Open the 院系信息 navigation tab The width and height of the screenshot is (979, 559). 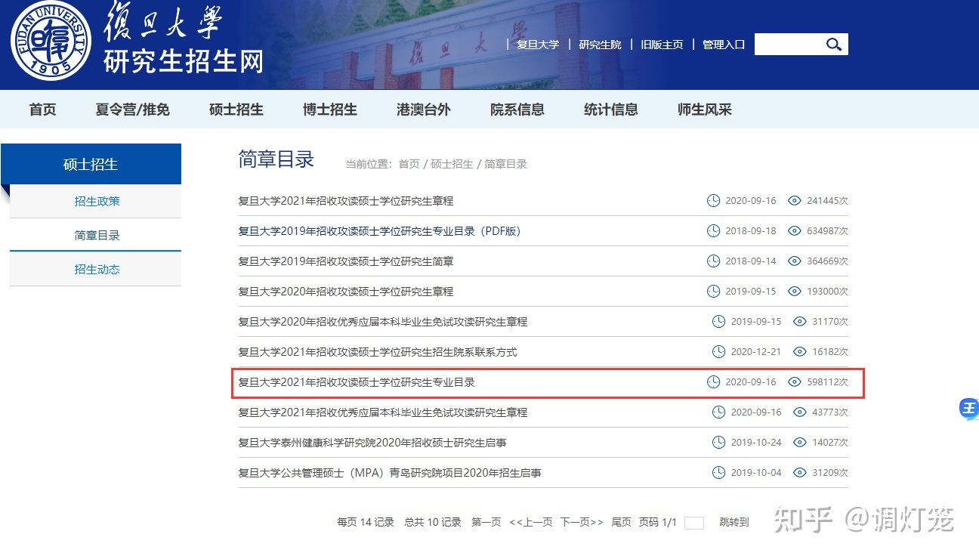[517, 110]
